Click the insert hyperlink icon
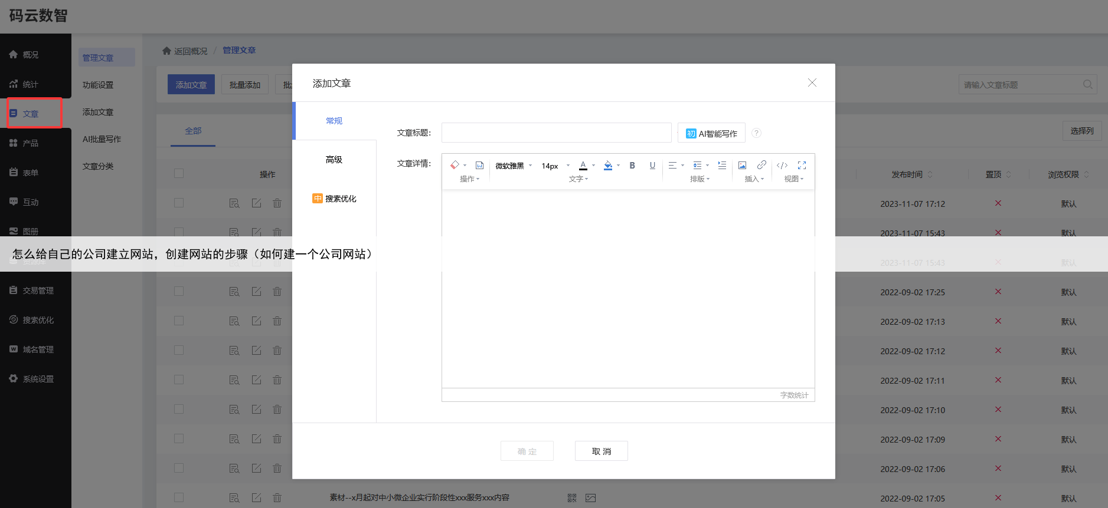1108x508 pixels. tap(761, 166)
